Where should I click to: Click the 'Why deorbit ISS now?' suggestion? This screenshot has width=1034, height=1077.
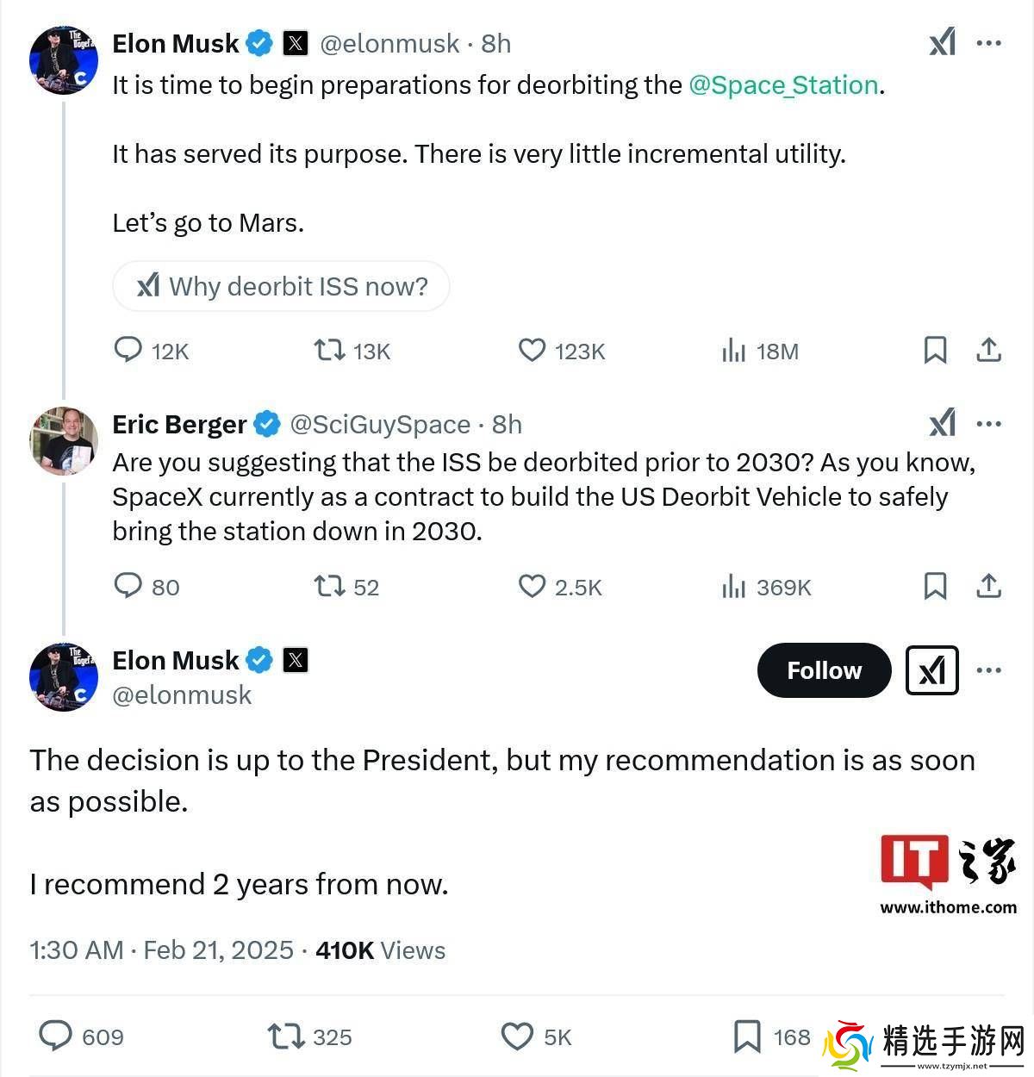[281, 286]
